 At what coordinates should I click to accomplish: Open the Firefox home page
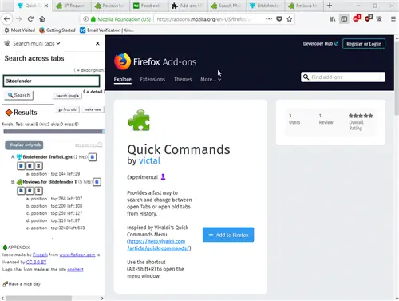point(42,19)
